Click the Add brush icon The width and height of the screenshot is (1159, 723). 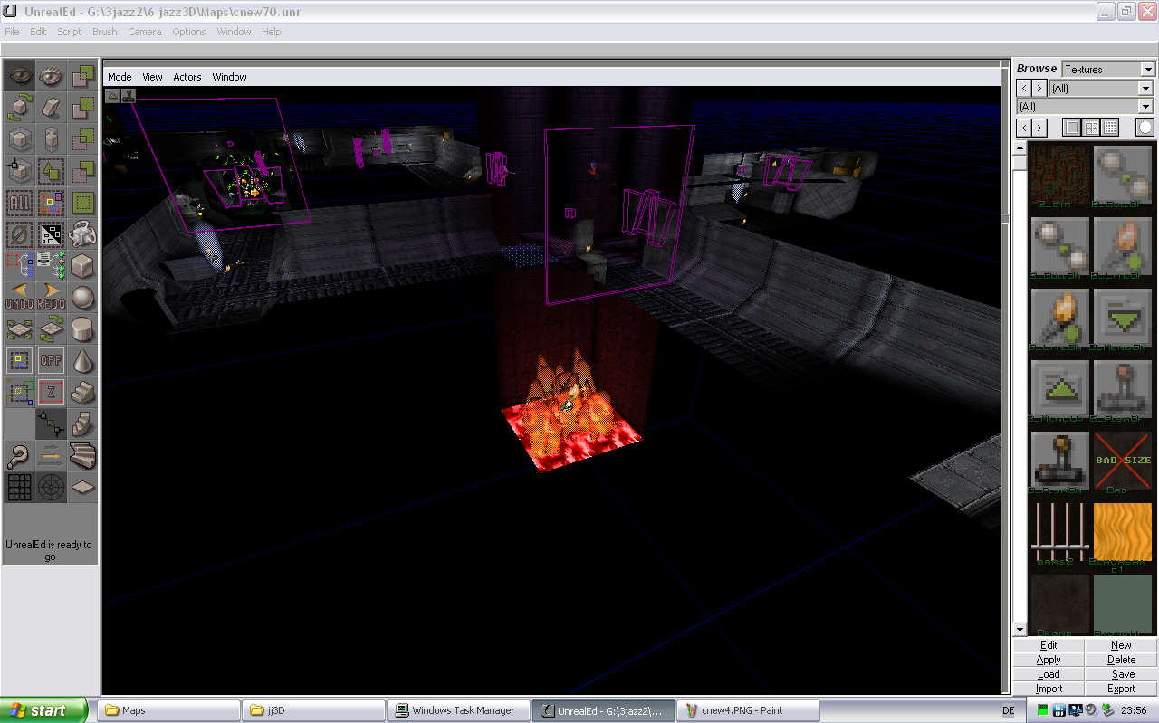tap(83, 76)
